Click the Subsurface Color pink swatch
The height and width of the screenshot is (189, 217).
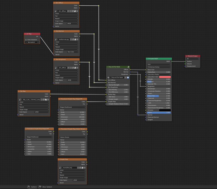(165, 77)
